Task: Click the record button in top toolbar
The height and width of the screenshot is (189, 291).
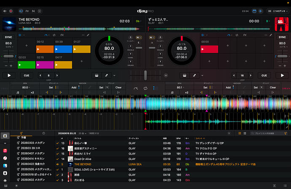Action: pos(11,11)
